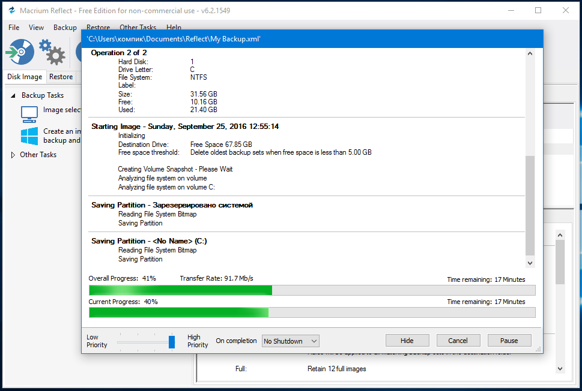Open the gears settings toolbar icon
The width and height of the screenshot is (582, 391).
(x=52, y=52)
